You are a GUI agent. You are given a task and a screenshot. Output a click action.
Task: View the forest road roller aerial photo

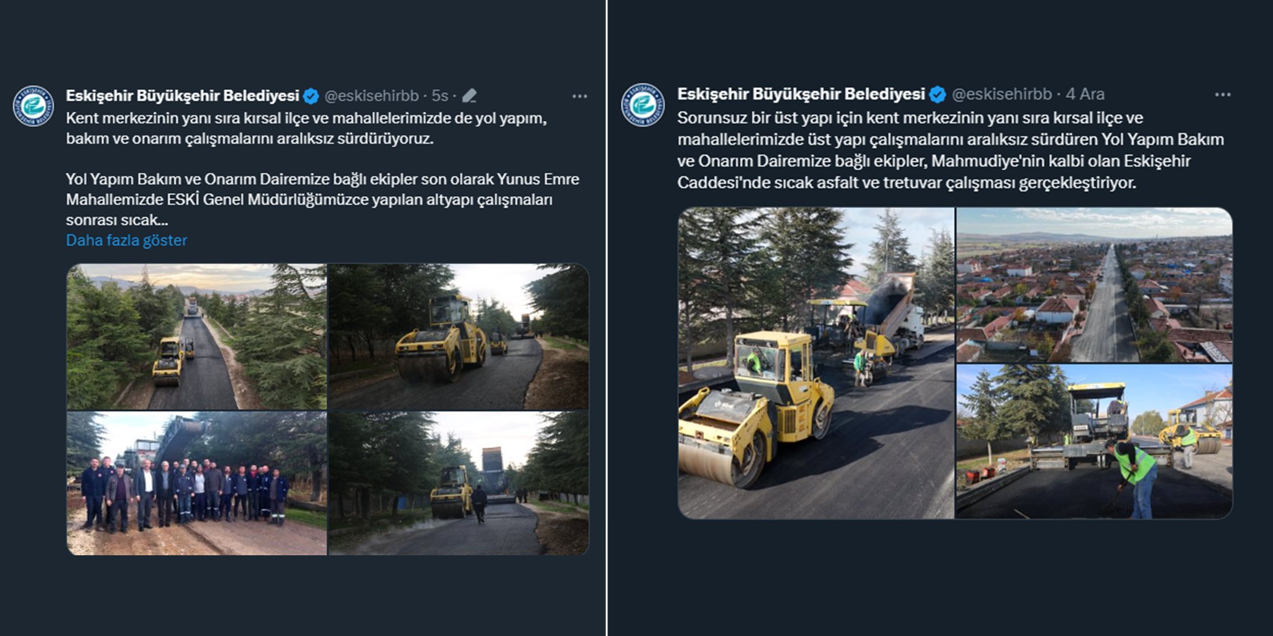pyautogui.click(x=196, y=337)
